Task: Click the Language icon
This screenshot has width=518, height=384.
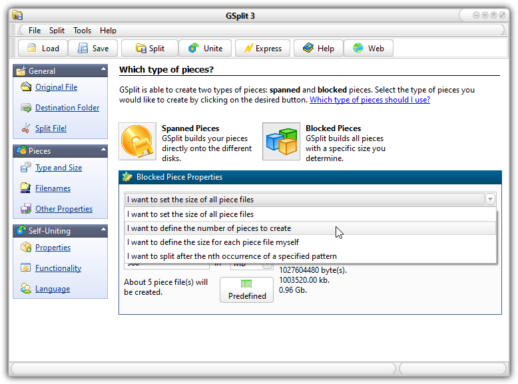Action: 26,289
